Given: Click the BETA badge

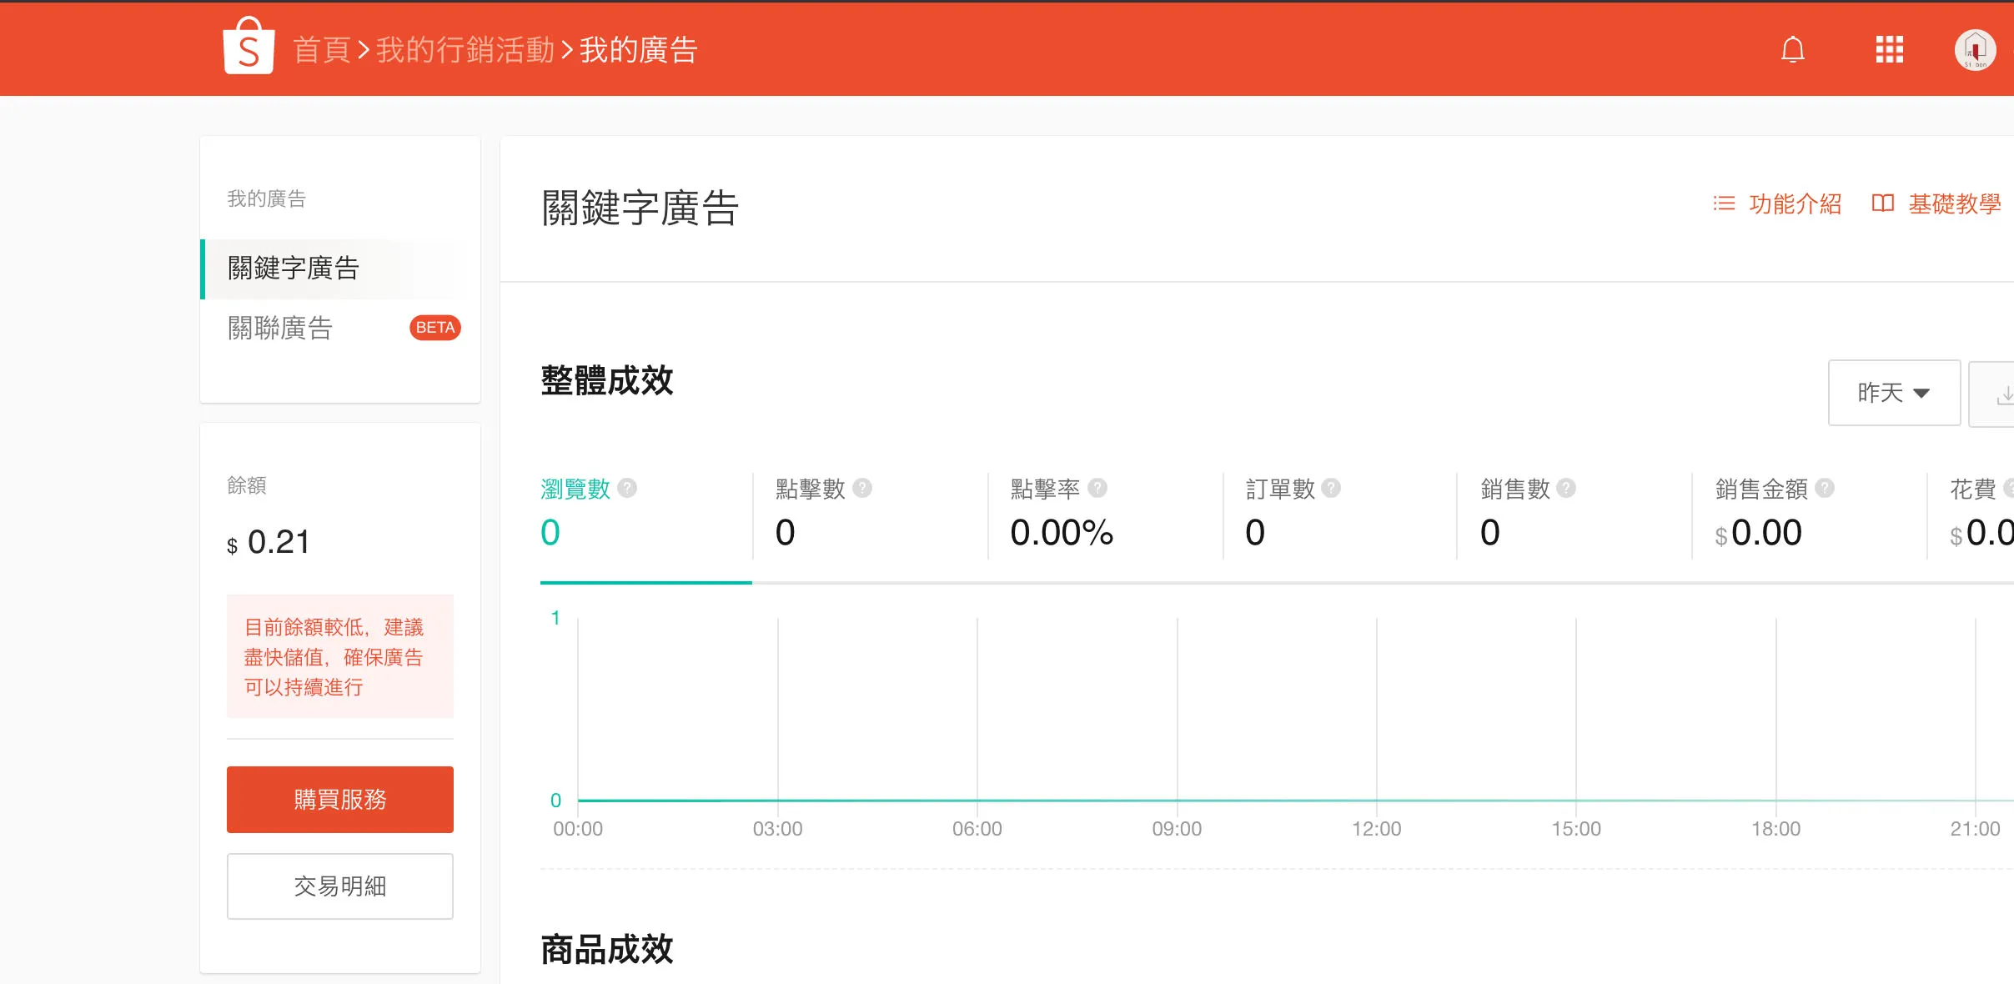Looking at the screenshot, I should 435,328.
